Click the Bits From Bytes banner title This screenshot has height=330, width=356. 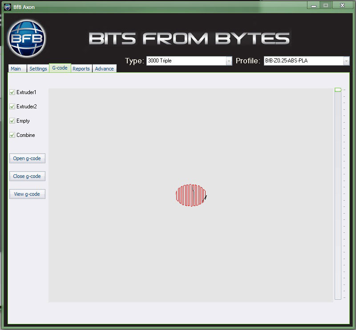coord(189,38)
